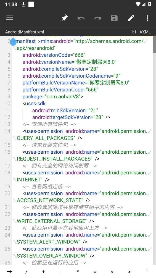Select the AndroidManifest.xml file tab

(x=25, y=32)
